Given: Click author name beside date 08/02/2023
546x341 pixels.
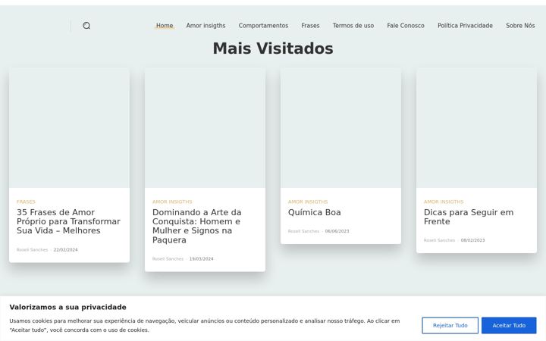Looking at the screenshot, I should [439, 240].
